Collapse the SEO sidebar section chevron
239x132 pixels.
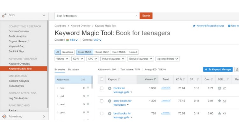tap(44, 15)
